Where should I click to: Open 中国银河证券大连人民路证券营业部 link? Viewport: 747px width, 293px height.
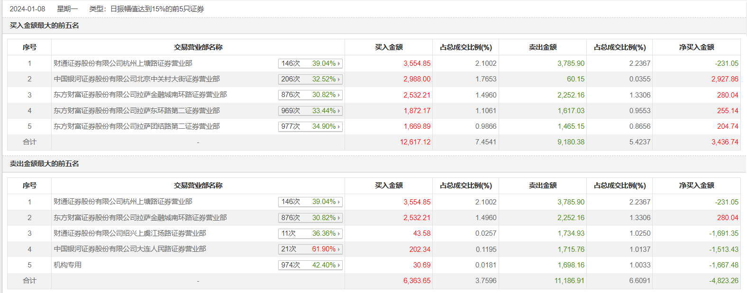[x=129, y=249]
